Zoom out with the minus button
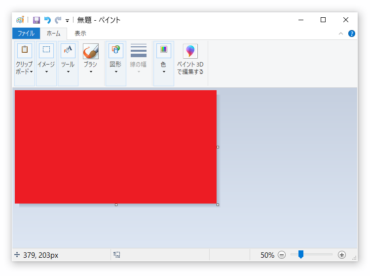 pyautogui.click(x=282, y=255)
